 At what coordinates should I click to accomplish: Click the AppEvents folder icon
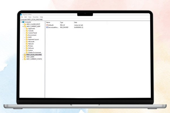(27, 29)
